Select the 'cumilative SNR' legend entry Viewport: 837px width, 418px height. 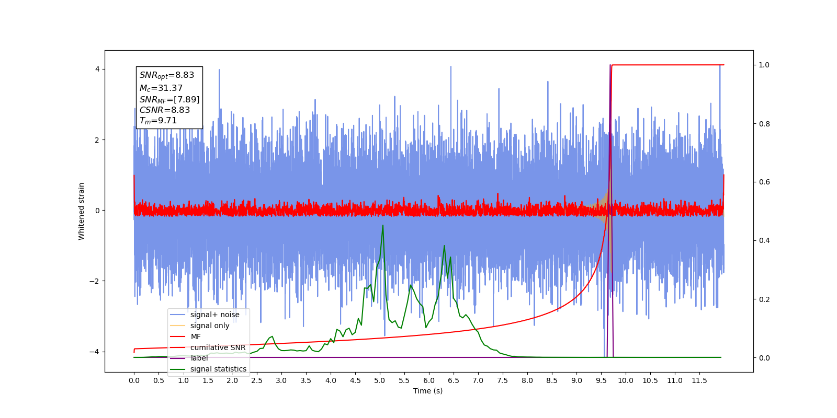218,347
